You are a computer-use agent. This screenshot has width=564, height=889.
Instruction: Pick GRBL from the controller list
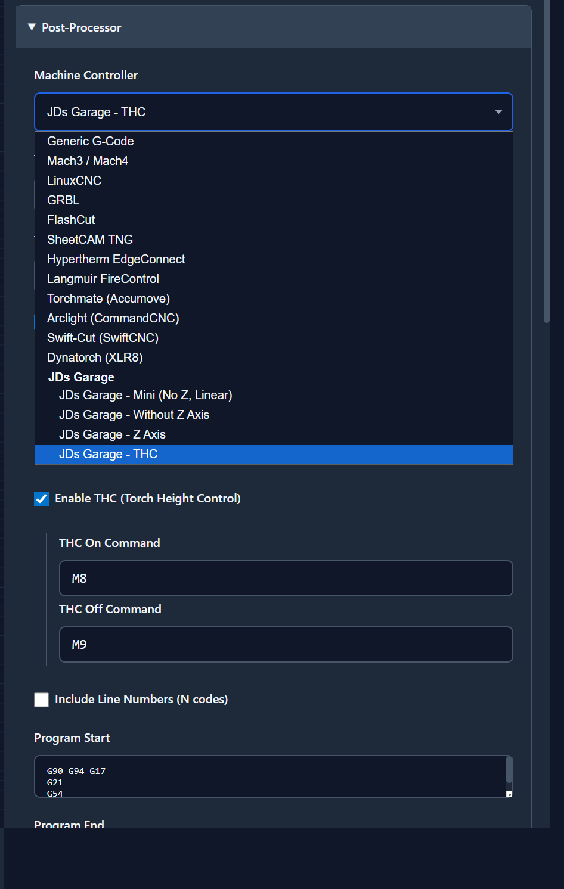click(x=63, y=200)
